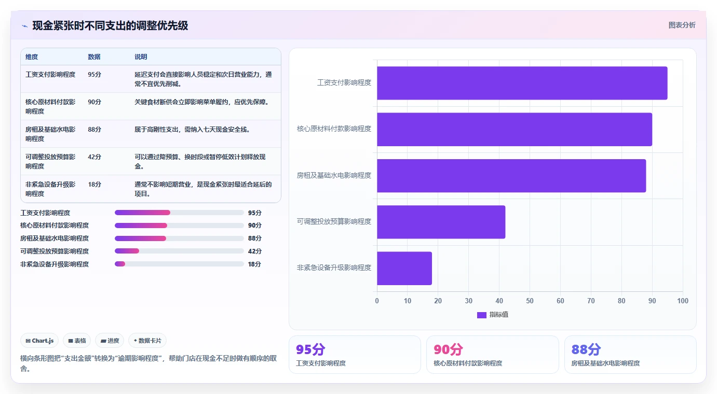The width and height of the screenshot is (717, 394).
Task: Open the 90分 data card
Action: (492, 355)
